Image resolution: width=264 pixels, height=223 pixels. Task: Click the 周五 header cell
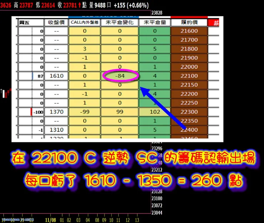click(x=31, y=22)
